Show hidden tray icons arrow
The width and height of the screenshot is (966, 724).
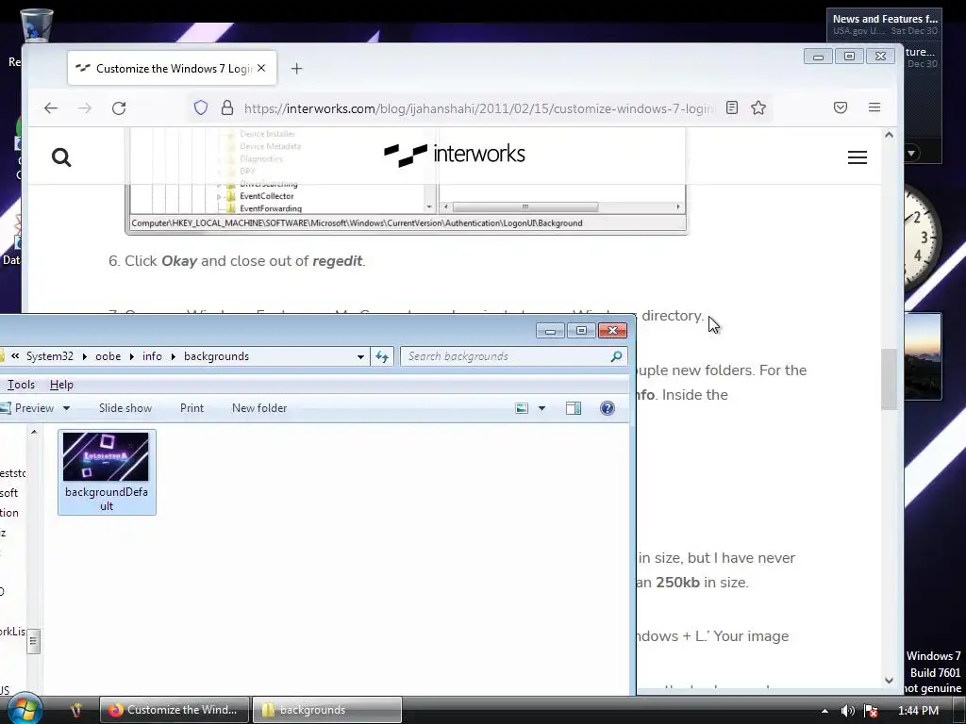pyautogui.click(x=824, y=711)
